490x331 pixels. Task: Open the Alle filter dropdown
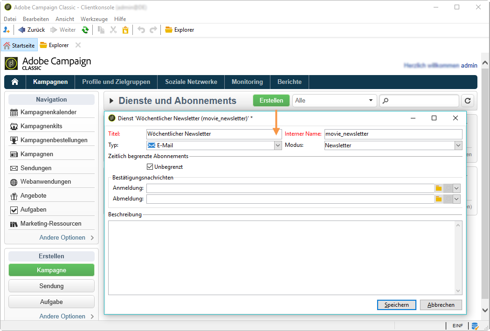coord(334,101)
